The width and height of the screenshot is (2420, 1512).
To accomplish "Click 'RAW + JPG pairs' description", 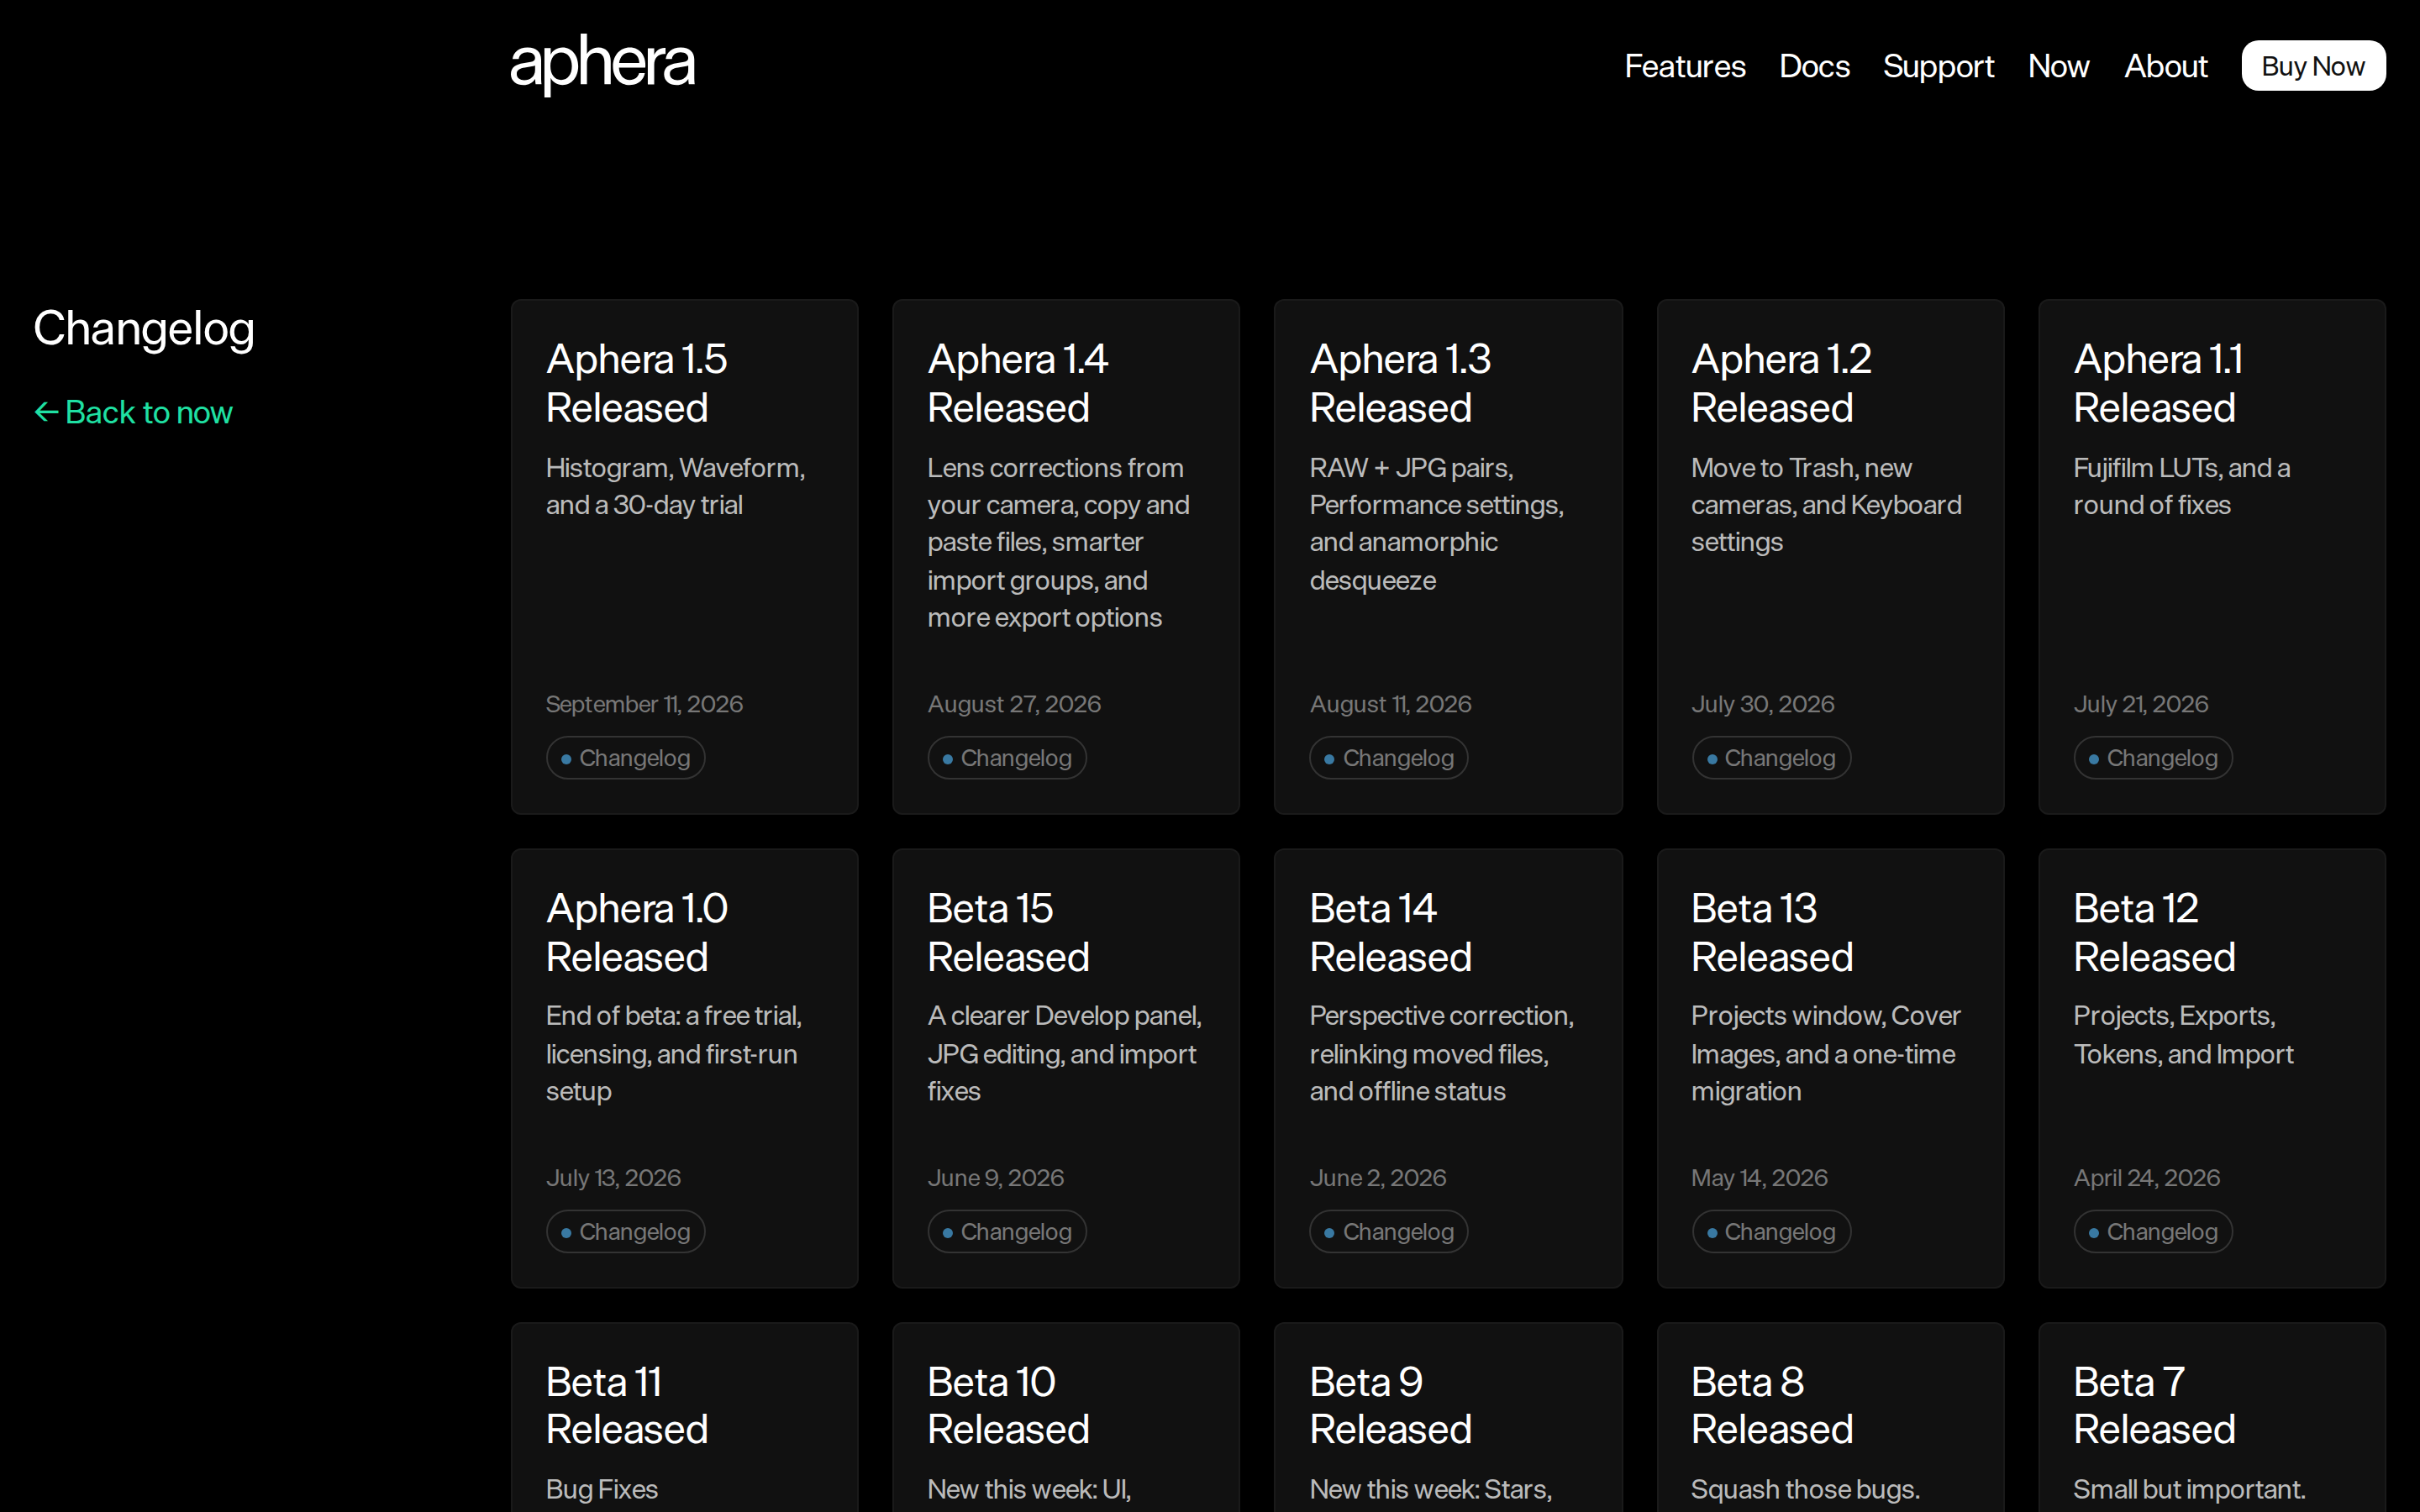I will tap(1436, 524).
